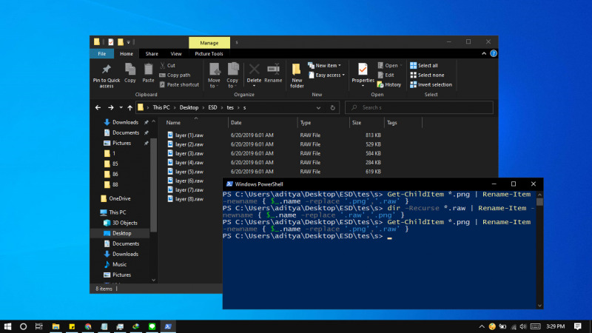Open OneDrive in navigation pane
Screen dimensions: 592x333
pos(115,198)
